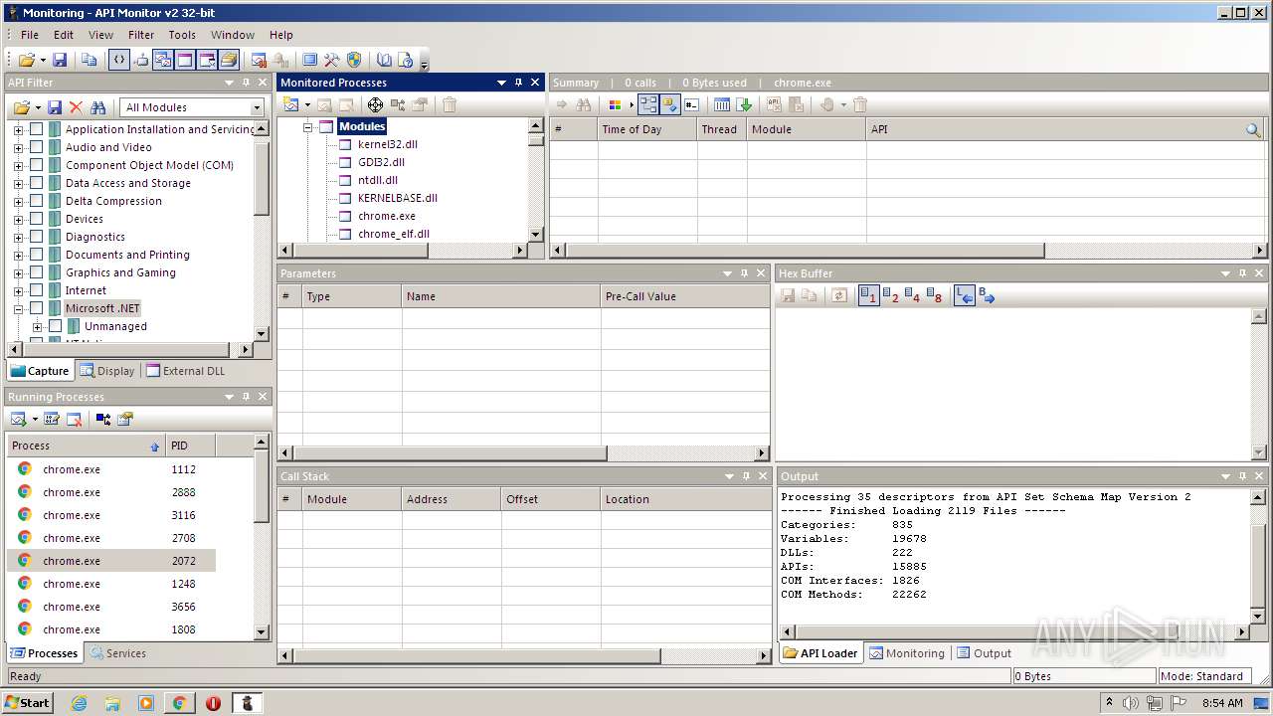Open the Hex Buffer panel options dropdown arrow
This screenshot has width=1273, height=716.
[x=1225, y=273]
